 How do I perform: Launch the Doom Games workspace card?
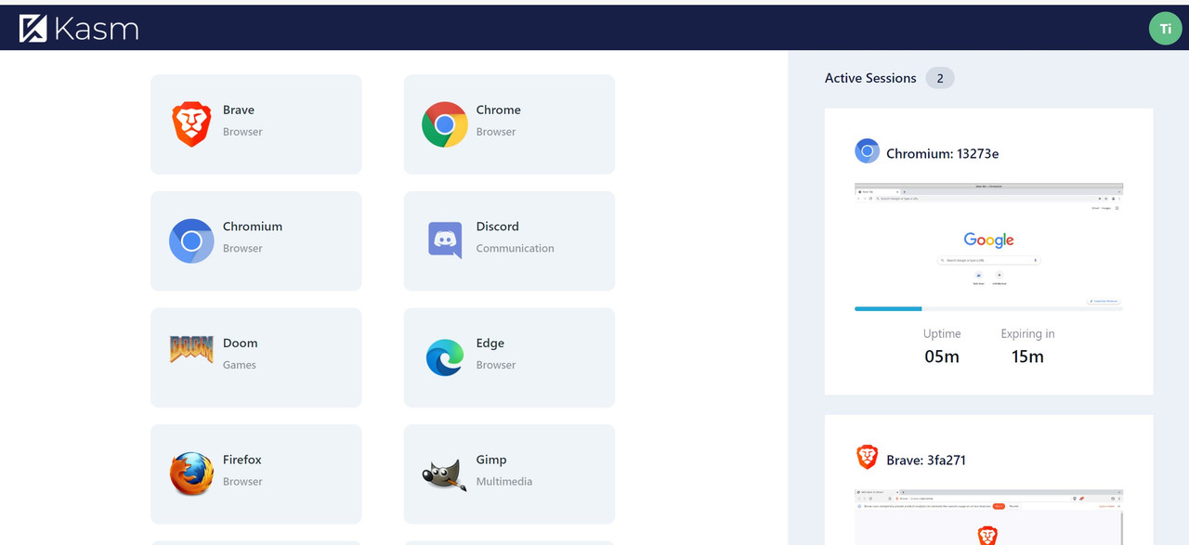[256, 357]
